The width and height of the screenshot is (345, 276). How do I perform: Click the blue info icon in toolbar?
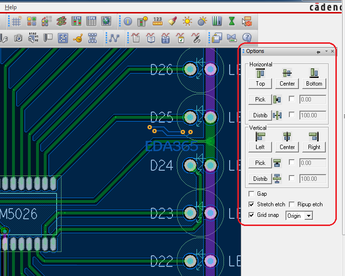(128, 21)
